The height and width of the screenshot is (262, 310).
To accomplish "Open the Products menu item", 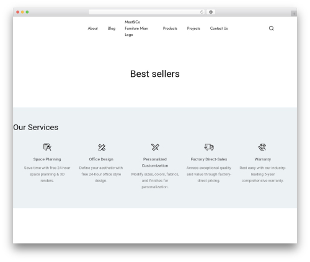I will click(x=170, y=28).
